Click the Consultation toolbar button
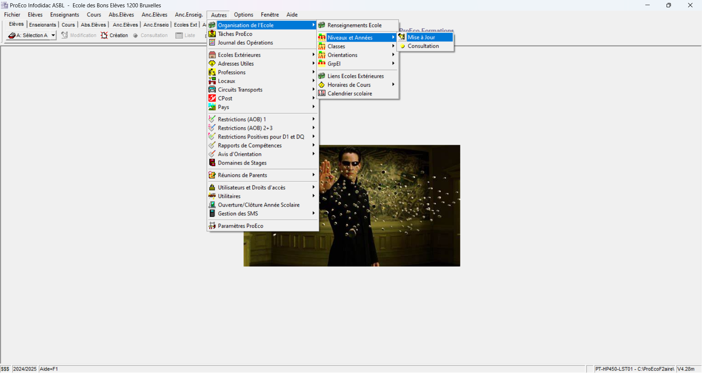Image resolution: width=702 pixels, height=373 pixels. [x=150, y=35]
